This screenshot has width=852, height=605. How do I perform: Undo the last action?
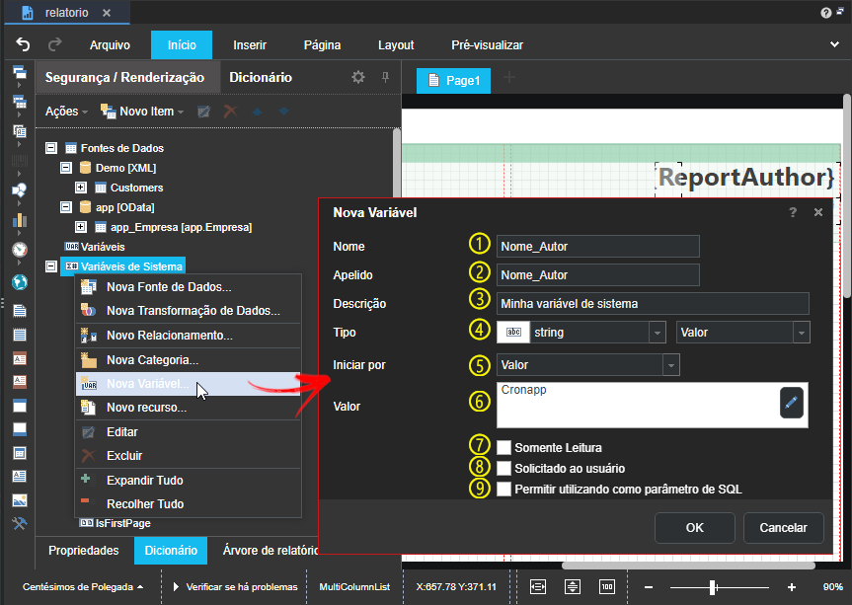[x=23, y=44]
